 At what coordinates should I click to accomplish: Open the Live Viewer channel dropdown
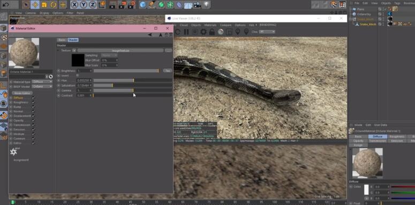click(x=267, y=32)
